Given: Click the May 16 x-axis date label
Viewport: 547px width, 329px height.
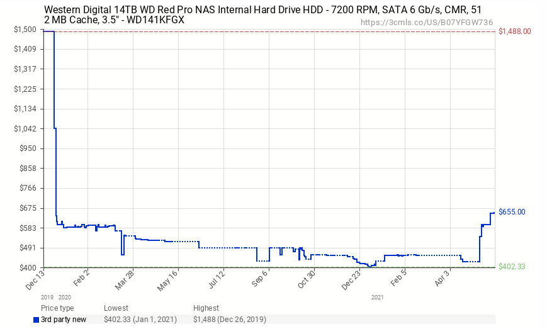Looking at the screenshot, I should [169, 281].
